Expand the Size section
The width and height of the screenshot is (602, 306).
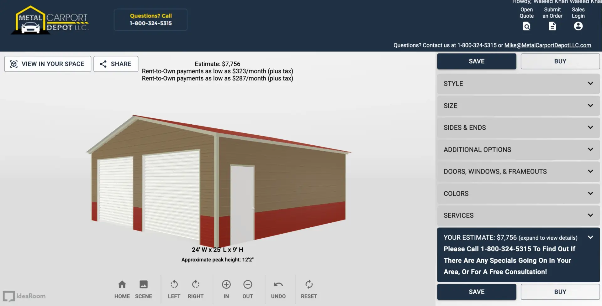tap(518, 106)
